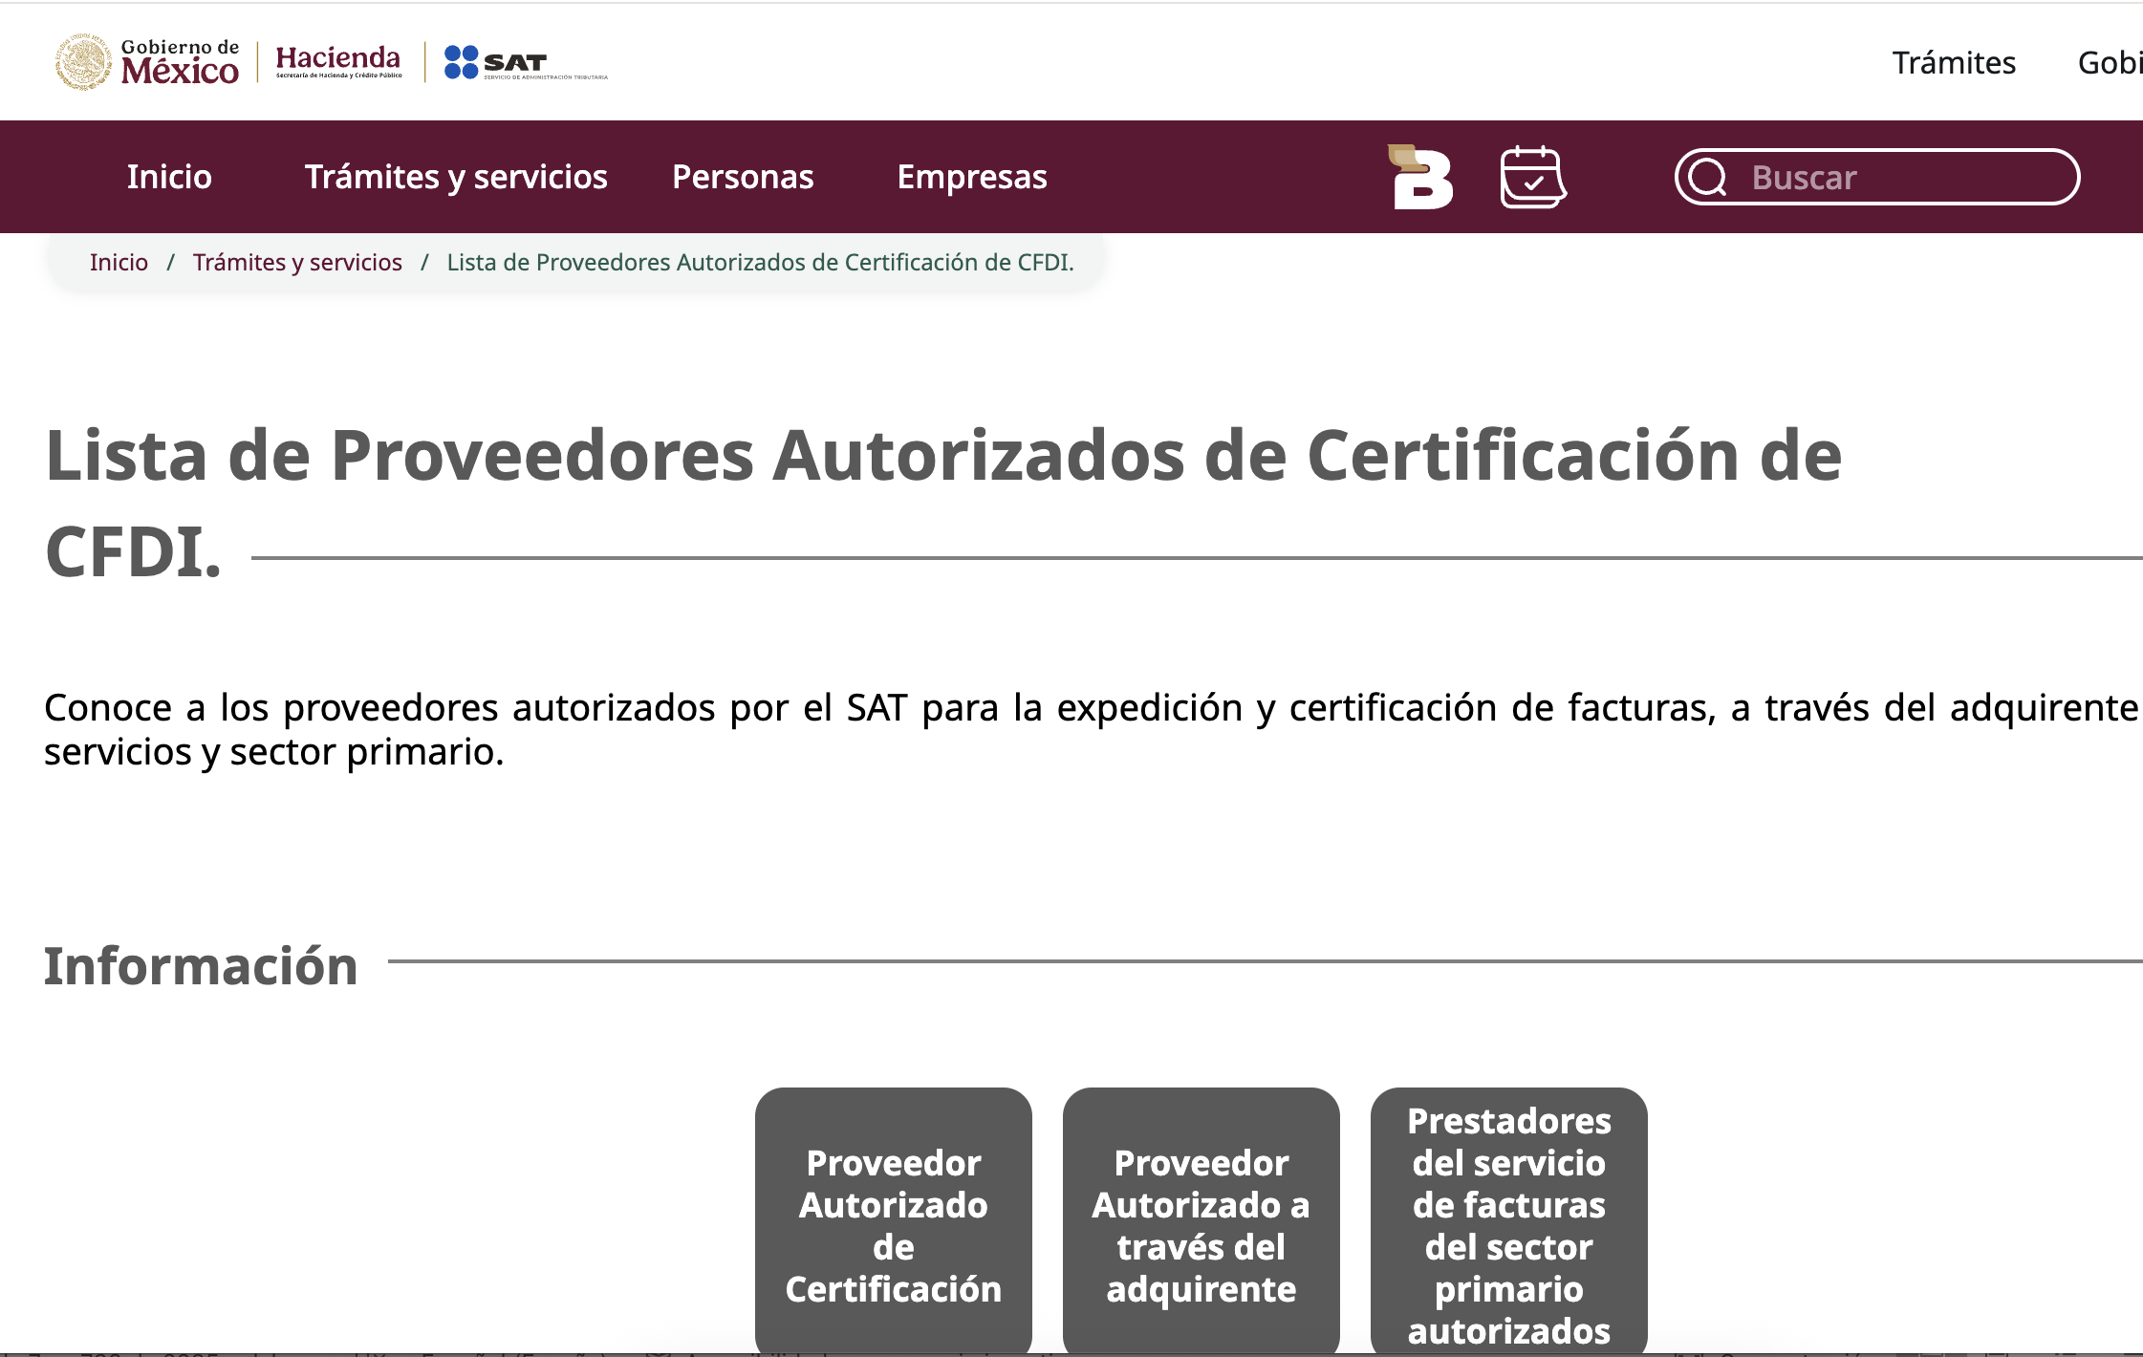
Task: Click the Hacienda logo
Action: [x=338, y=62]
